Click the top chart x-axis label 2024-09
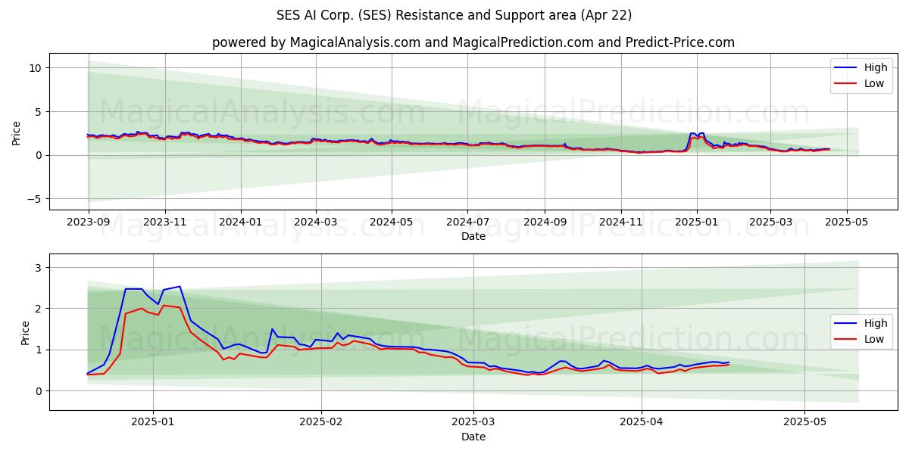Image resolution: width=909 pixels, height=454 pixels. pyautogui.click(x=545, y=222)
